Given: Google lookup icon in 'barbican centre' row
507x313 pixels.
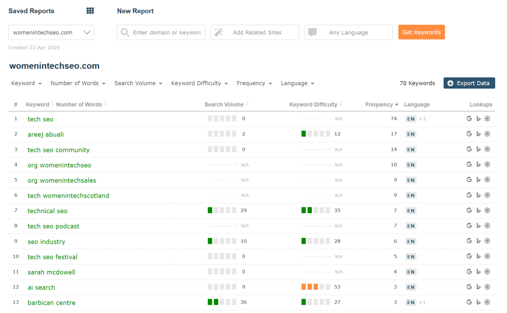Looking at the screenshot, I should pyautogui.click(x=469, y=302).
